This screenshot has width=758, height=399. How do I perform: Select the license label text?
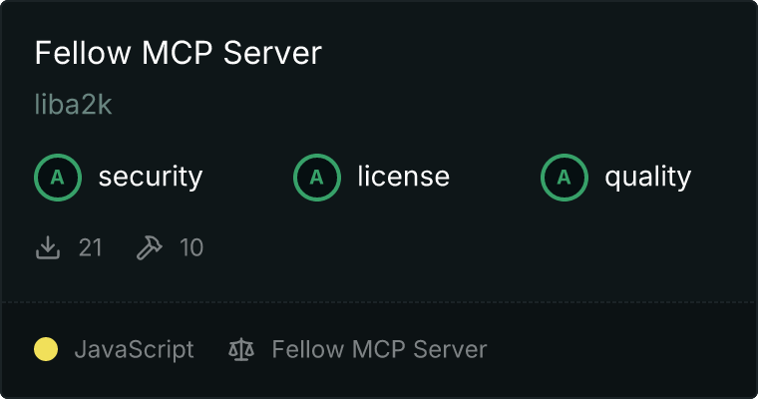point(404,177)
